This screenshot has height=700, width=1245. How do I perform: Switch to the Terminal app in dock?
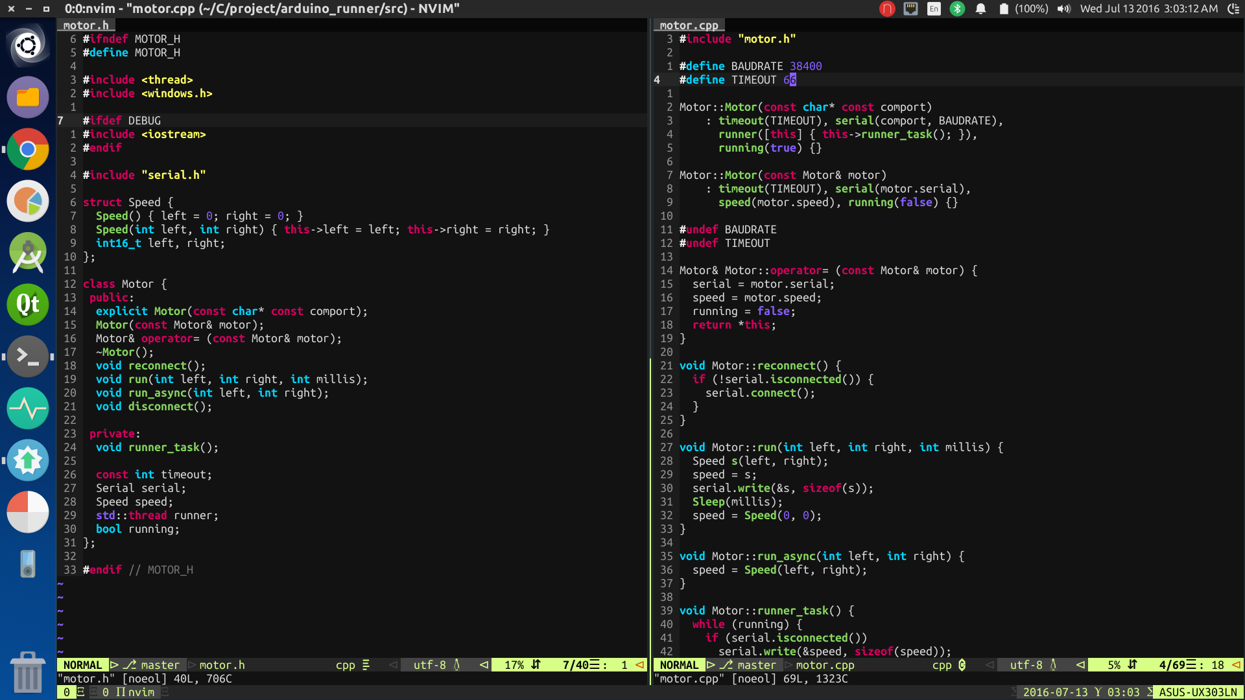click(x=27, y=356)
